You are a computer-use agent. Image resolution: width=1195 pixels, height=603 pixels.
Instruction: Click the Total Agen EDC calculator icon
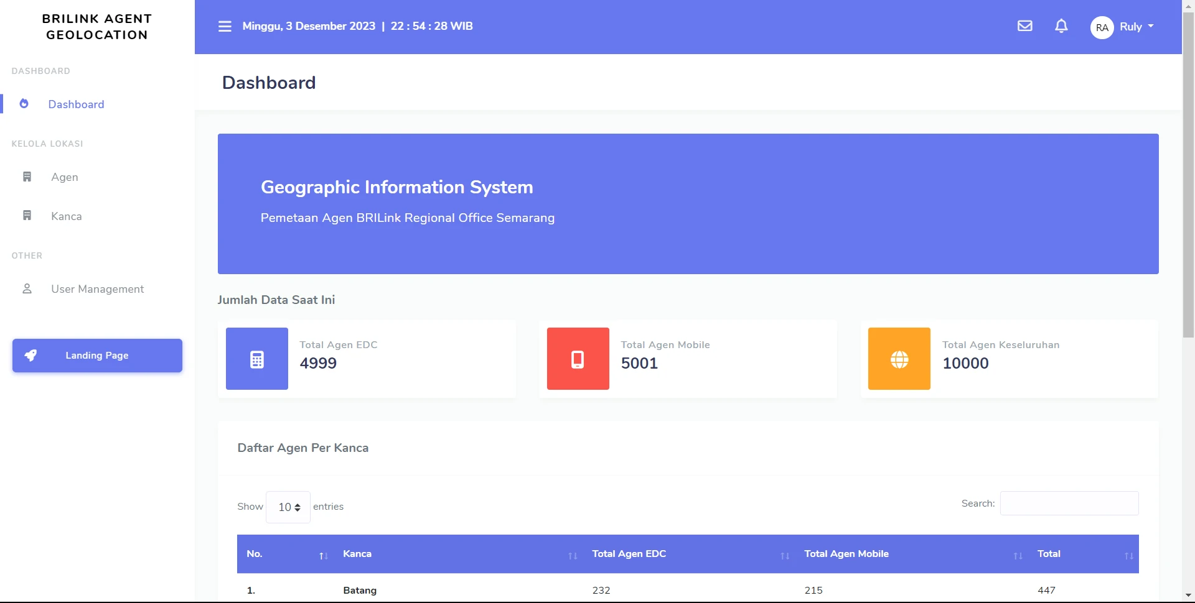[x=256, y=359]
